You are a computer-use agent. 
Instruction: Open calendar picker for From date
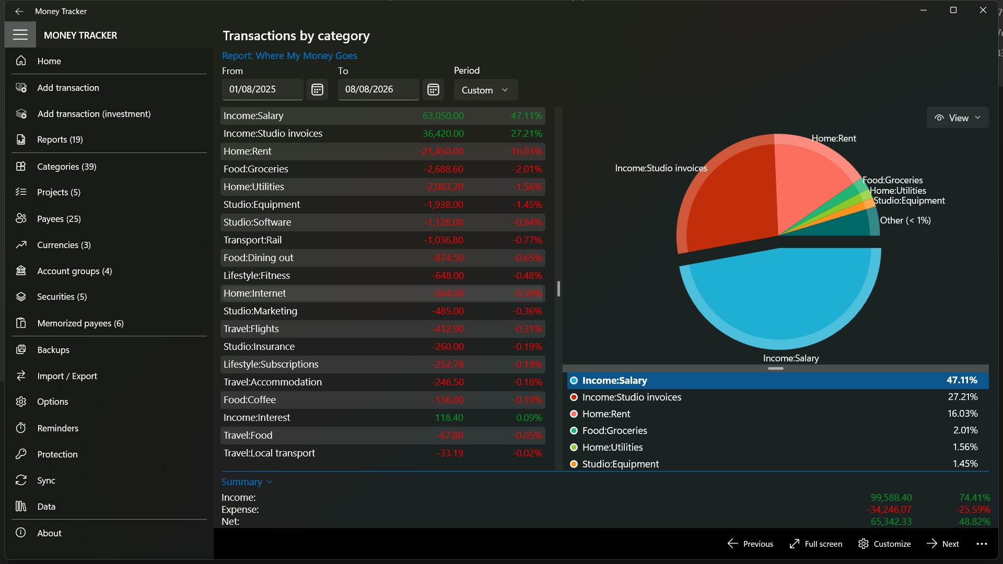coord(317,90)
